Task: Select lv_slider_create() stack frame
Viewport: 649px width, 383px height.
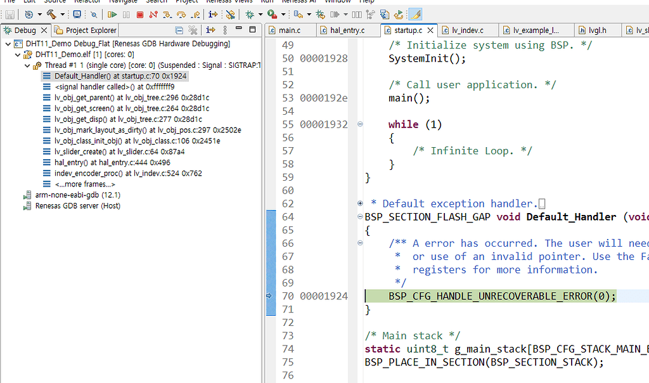Action: click(x=120, y=152)
